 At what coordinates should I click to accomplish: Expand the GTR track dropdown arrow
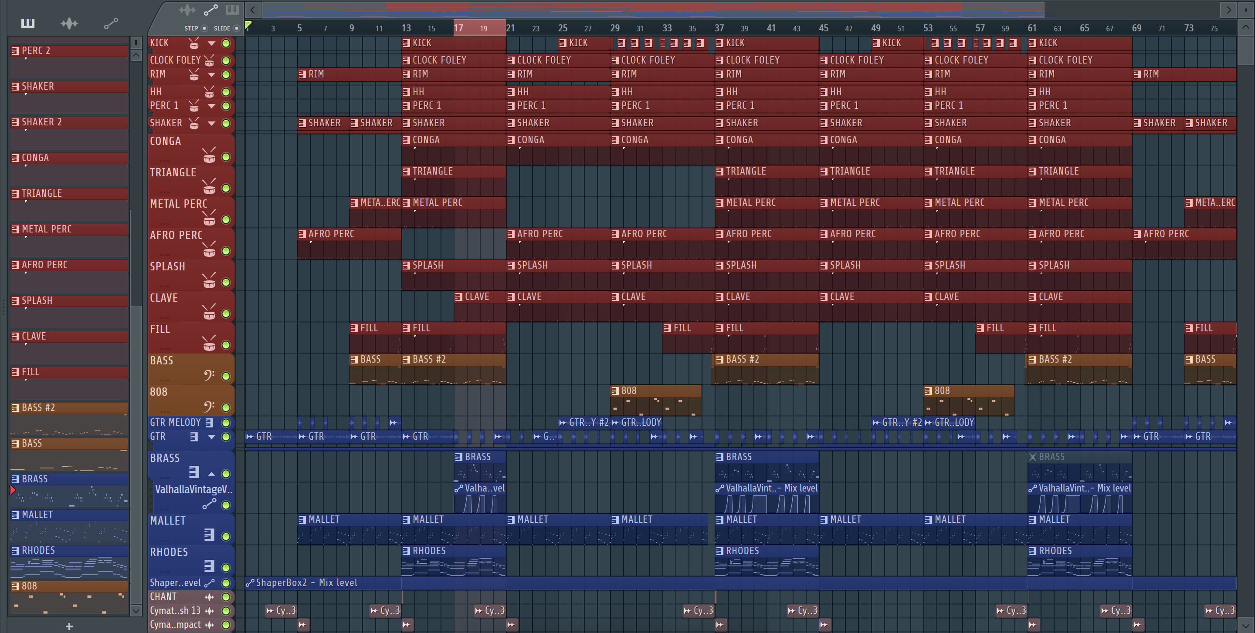click(211, 437)
